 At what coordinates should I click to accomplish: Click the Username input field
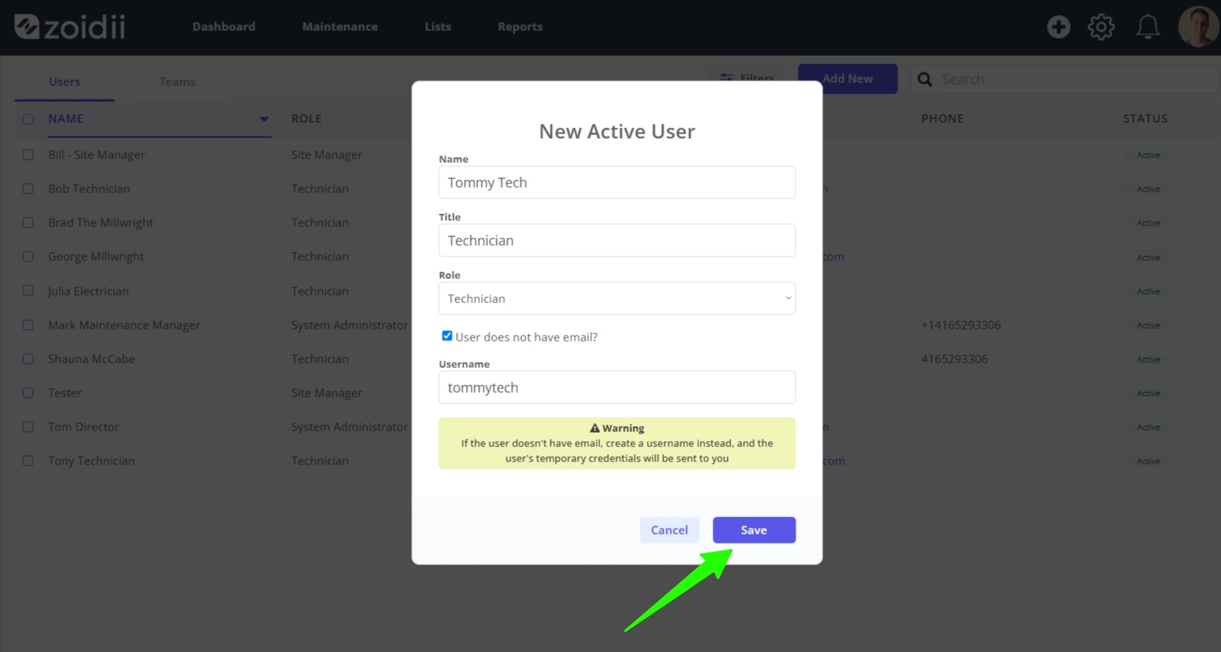point(617,387)
